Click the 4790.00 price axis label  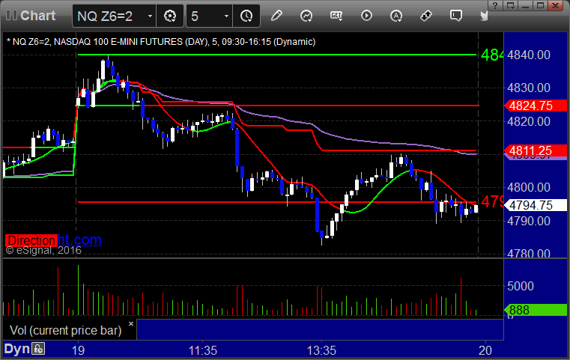529,221
